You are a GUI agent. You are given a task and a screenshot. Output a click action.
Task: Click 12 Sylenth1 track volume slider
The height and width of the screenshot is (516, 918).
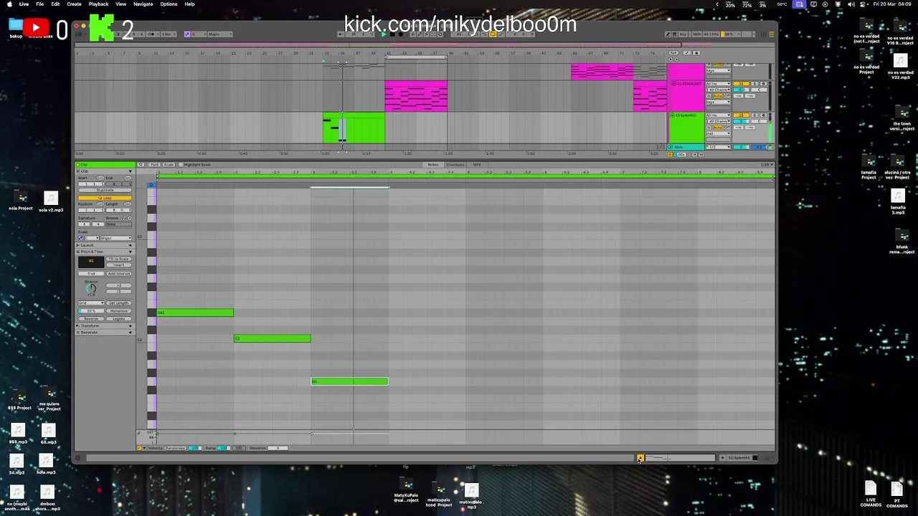[x=741, y=121]
